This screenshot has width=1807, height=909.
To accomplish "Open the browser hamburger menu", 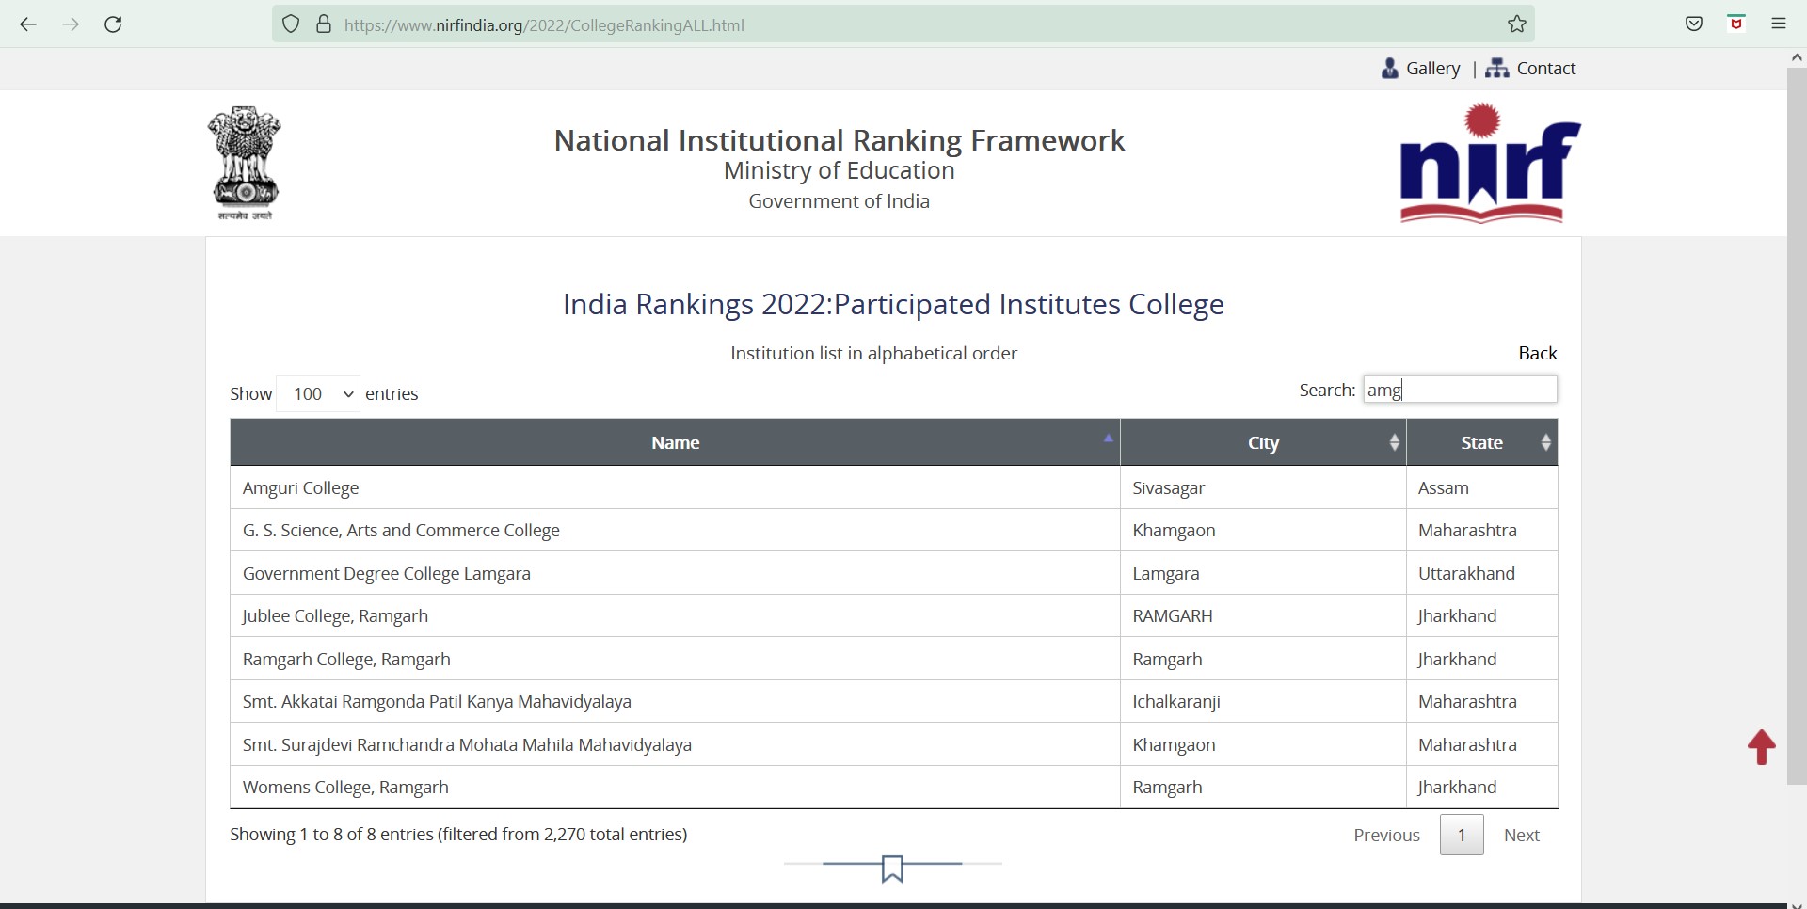I will (1779, 25).
